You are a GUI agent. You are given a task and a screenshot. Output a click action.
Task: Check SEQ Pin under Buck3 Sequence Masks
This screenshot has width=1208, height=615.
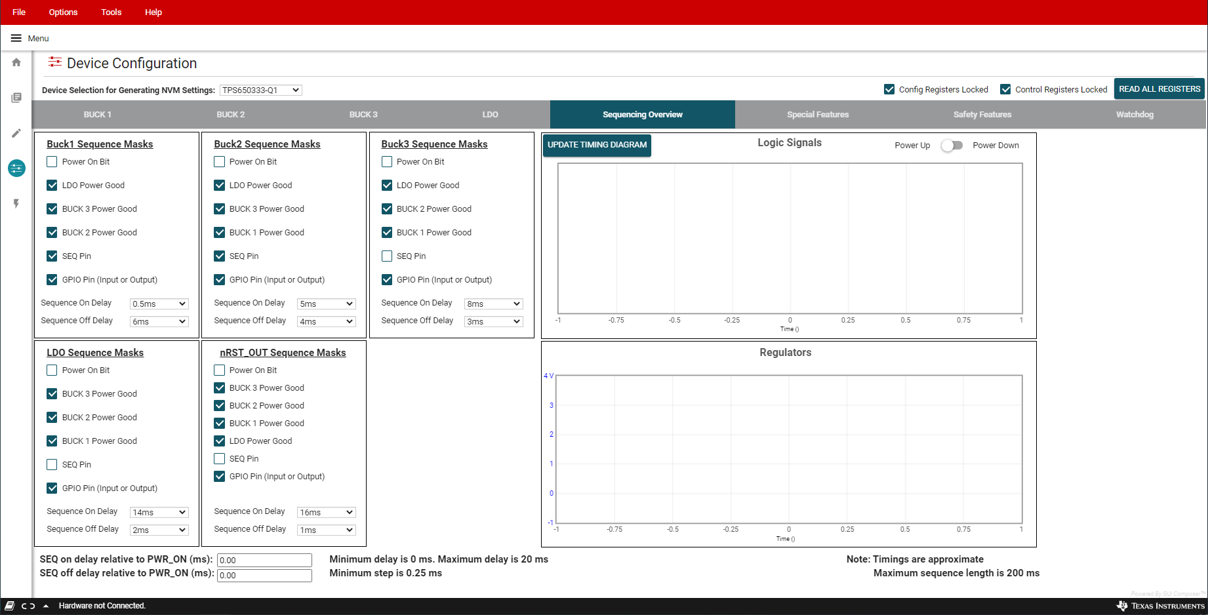(387, 256)
